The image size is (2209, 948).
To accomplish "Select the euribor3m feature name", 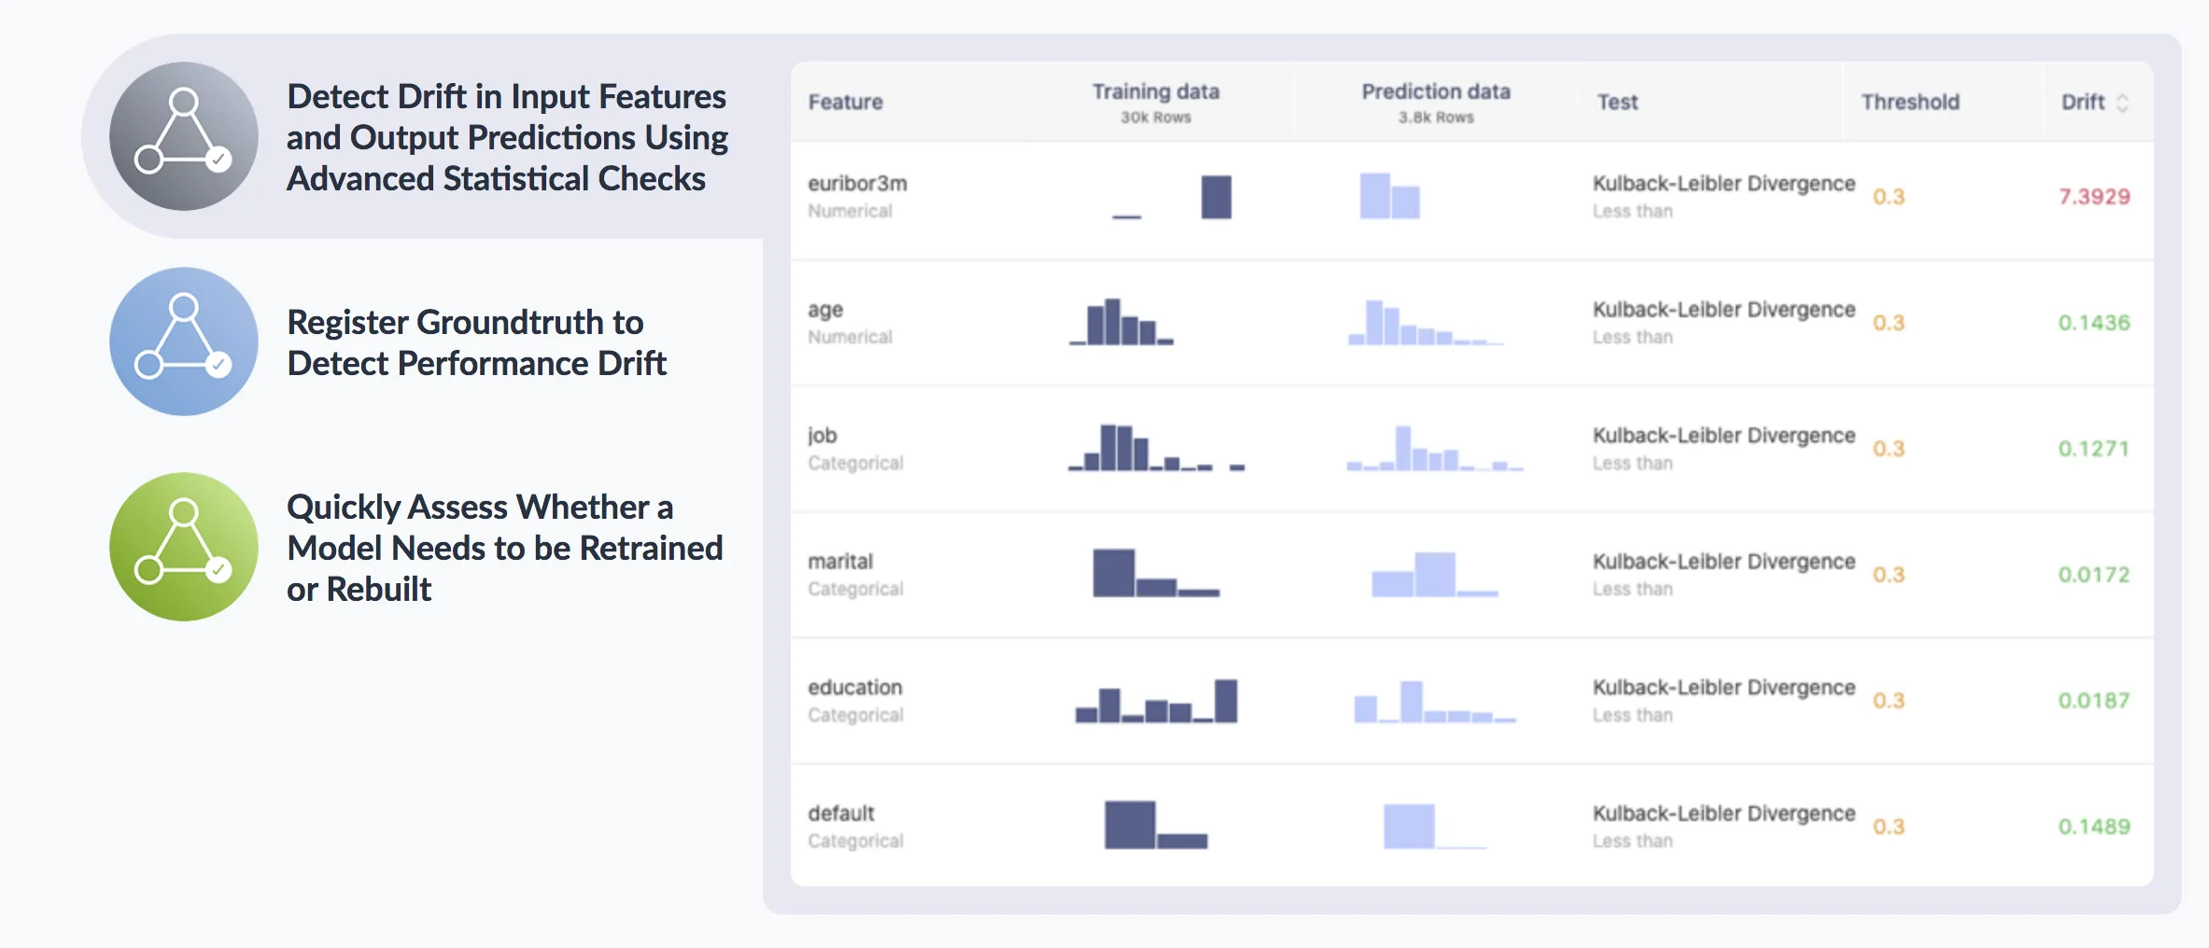I will (x=857, y=184).
